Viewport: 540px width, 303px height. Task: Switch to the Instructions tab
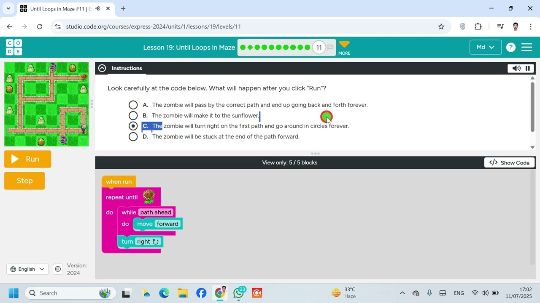pyautogui.click(x=127, y=68)
